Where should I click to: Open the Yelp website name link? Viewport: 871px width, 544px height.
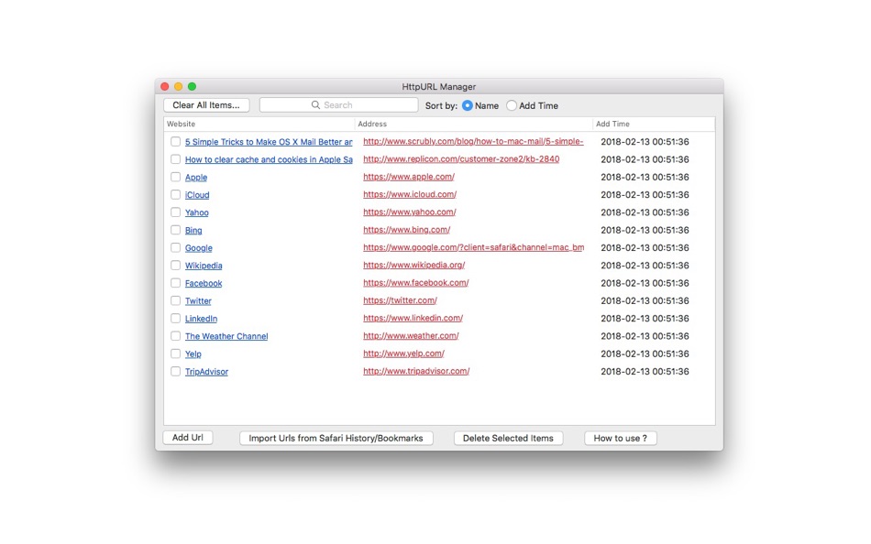coord(193,354)
